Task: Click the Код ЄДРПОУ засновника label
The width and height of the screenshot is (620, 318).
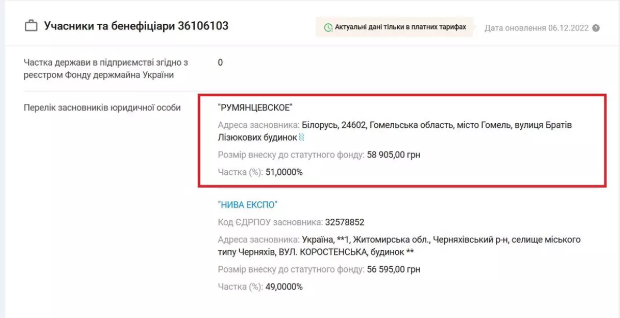Action: click(x=270, y=222)
